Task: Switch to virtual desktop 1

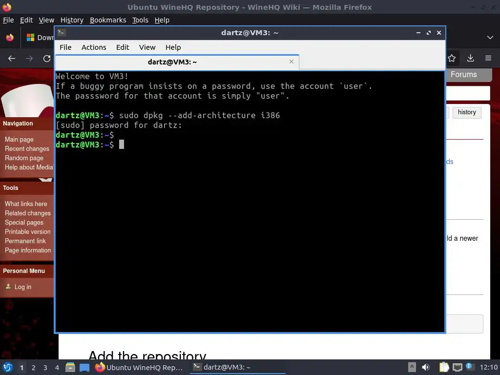Action: 21,368
